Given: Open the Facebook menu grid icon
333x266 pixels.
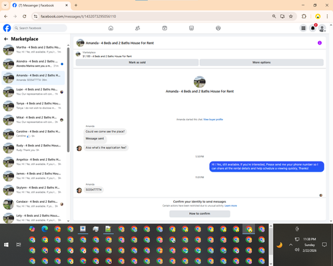Looking at the screenshot, I should click(x=303, y=28).
